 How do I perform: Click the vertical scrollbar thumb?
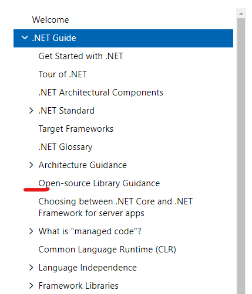coord(241,156)
